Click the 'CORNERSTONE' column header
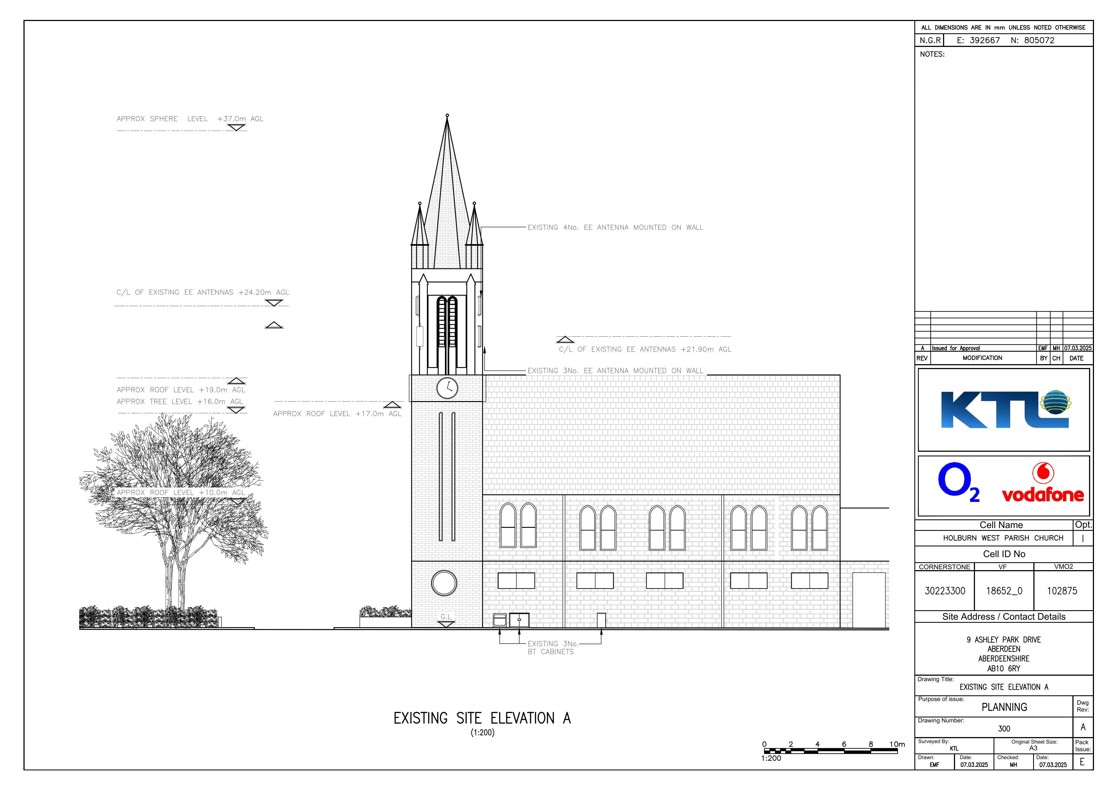1118x790 pixels. point(944,567)
